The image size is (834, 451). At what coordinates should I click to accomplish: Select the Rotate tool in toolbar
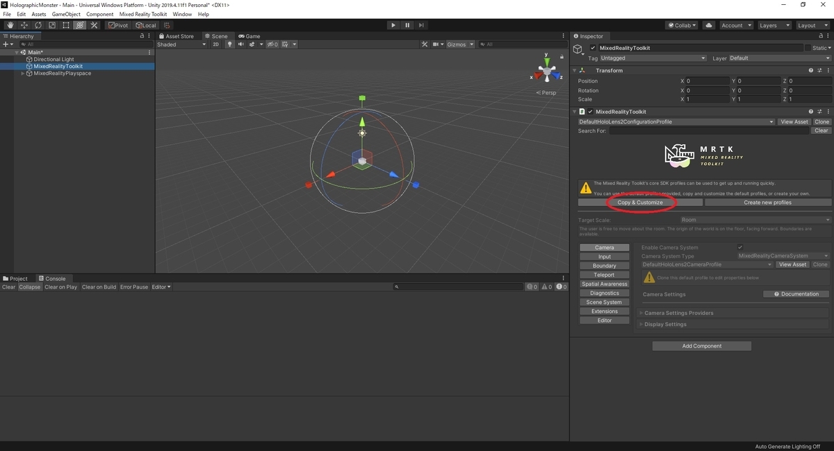coord(38,25)
